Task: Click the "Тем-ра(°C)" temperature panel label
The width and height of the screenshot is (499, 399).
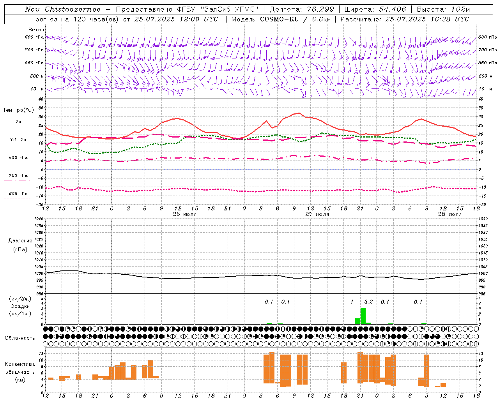Action: (x=18, y=110)
